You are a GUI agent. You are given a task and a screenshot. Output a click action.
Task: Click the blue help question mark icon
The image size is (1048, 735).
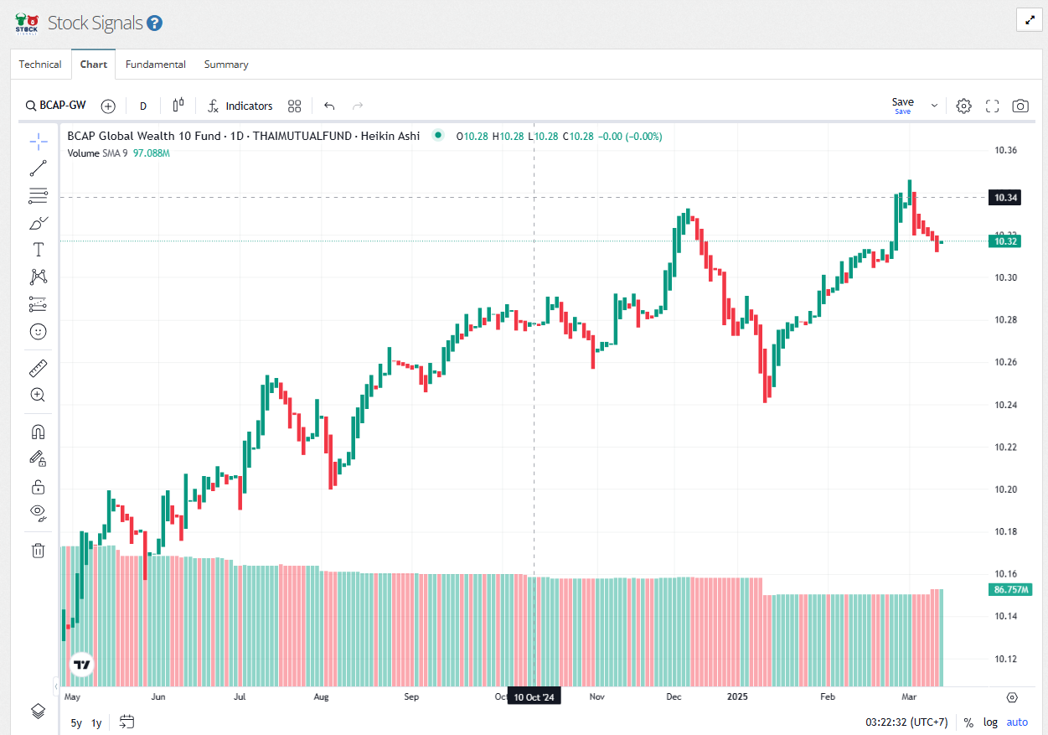(154, 23)
